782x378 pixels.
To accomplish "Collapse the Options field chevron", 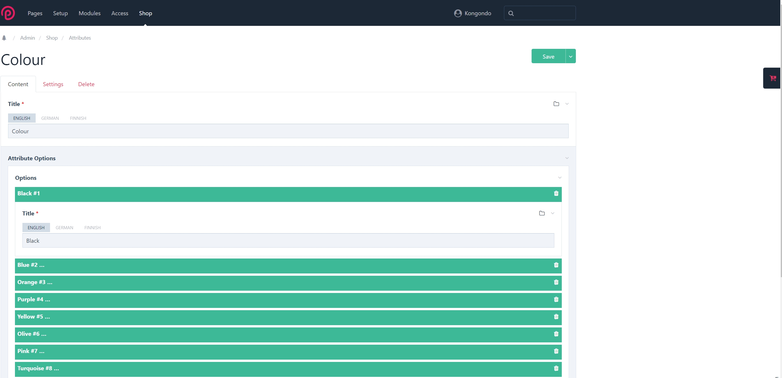I will point(560,178).
